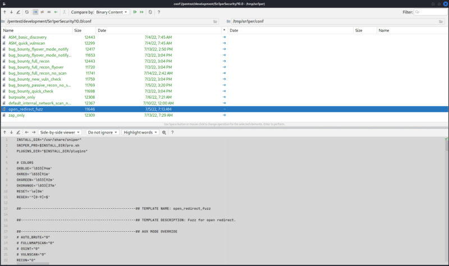Sort by right Date column header
This screenshot has width=449, height=266.
290,30
